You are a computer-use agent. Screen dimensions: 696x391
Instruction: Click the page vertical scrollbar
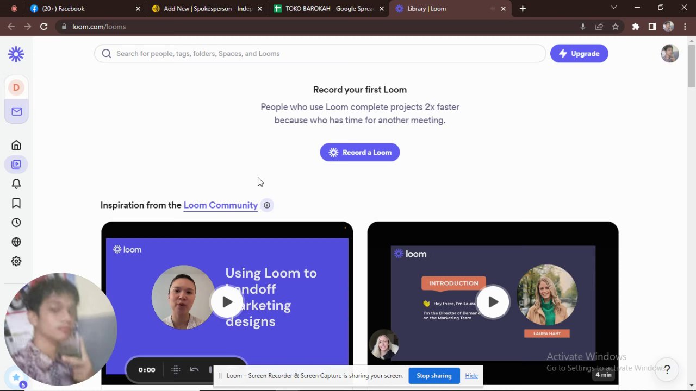pyautogui.click(x=692, y=65)
